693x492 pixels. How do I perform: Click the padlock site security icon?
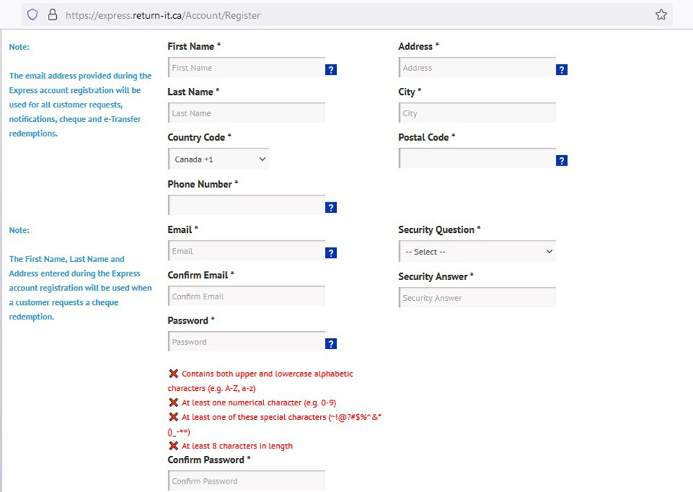(x=53, y=15)
